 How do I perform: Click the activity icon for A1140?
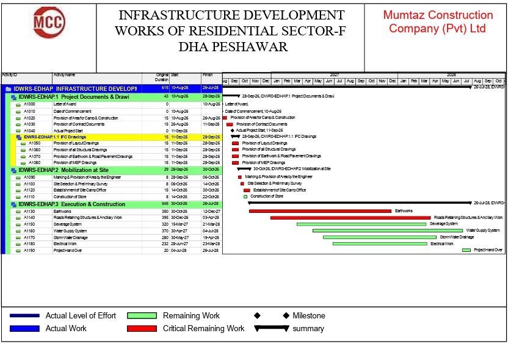point(18,218)
